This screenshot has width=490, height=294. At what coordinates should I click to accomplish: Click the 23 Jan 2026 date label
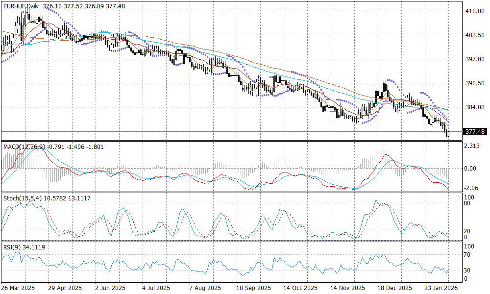point(441,289)
